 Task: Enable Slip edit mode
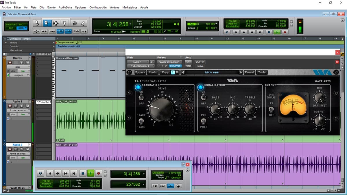coord(11,28)
